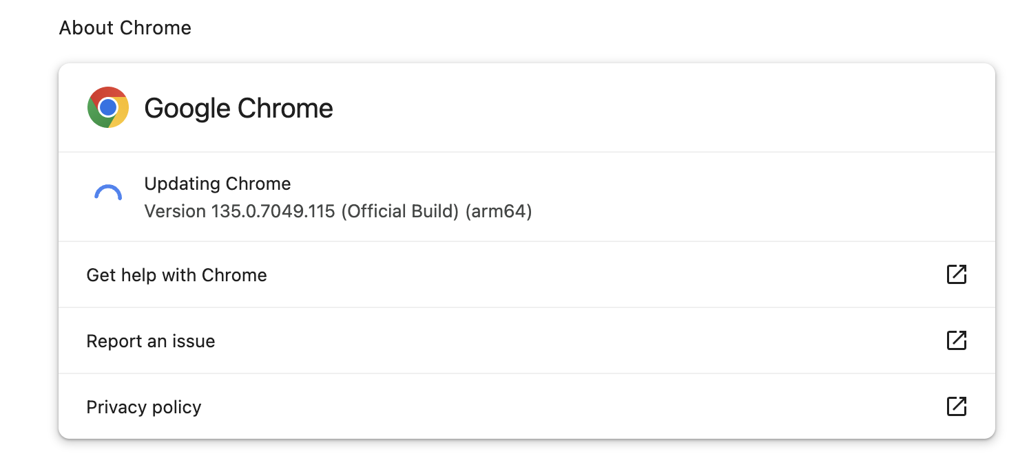The height and width of the screenshot is (469, 1029).
Task: Click the word issue in Report row
Action: pyautogui.click(x=195, y=341)
